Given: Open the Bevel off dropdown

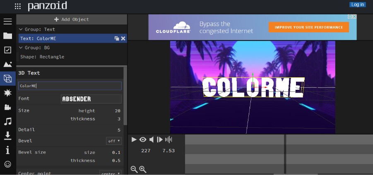Looking at the screenshot, I should pos(114,141).
